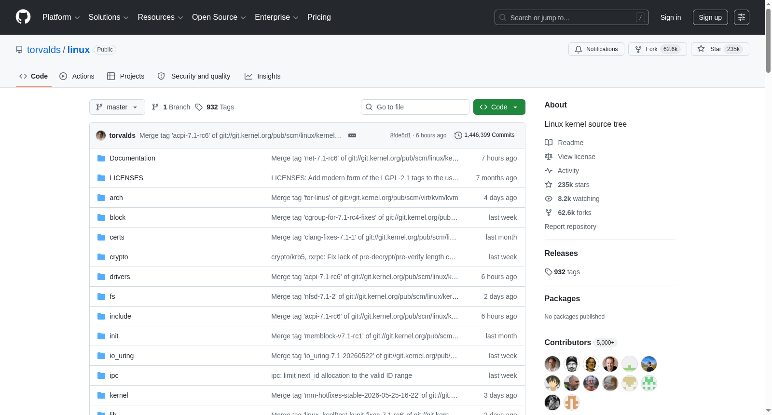The height and width of the screenshot is (415, 772).
Task: Open the command palette icon button
Action: tap(742, 17)
